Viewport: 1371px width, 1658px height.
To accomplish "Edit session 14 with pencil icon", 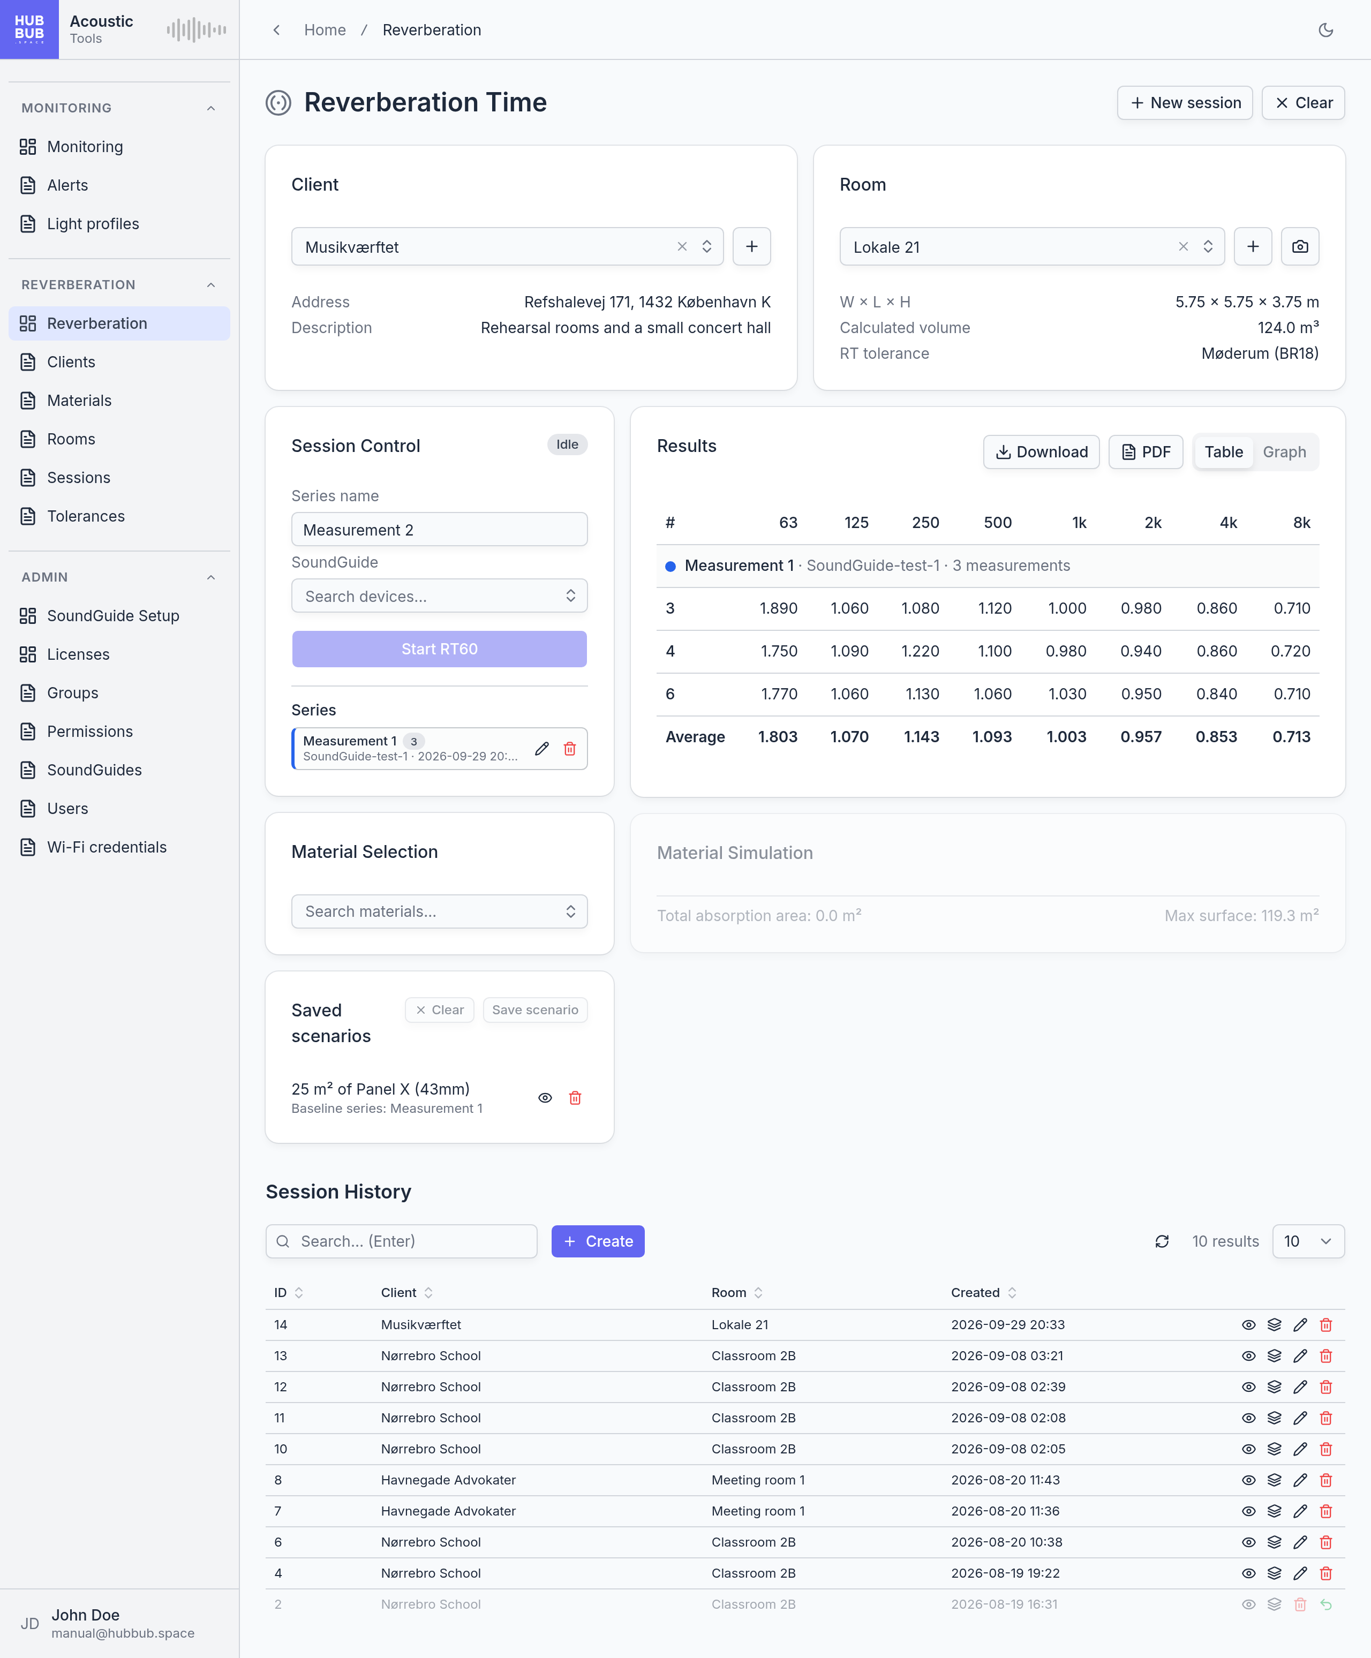I will [1300, 1325].
